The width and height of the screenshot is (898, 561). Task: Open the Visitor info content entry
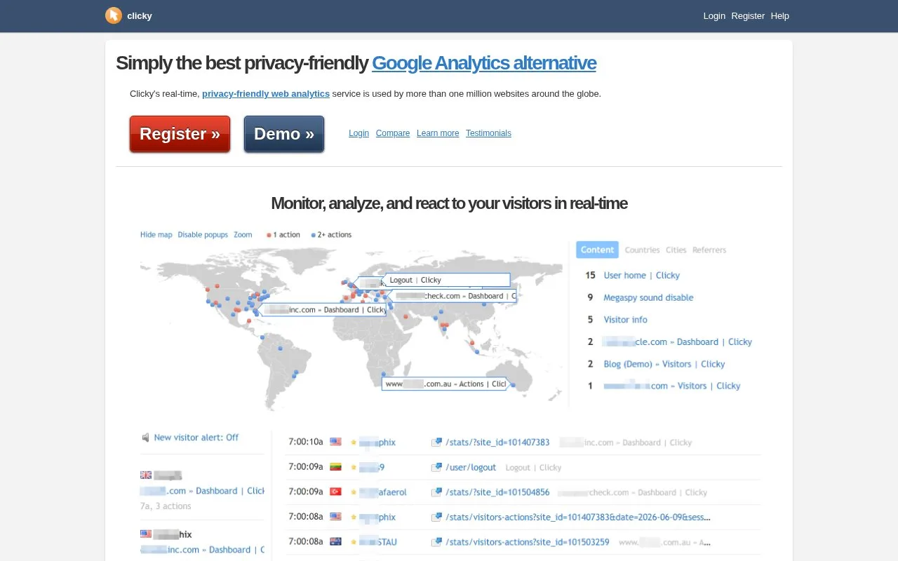(x=625, y=320)
